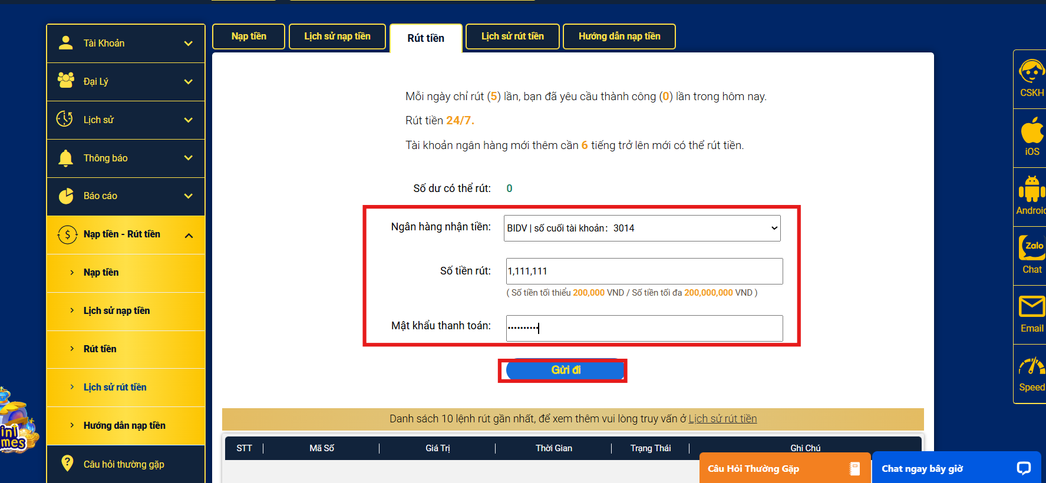Click the Giá Trị column header
Screen dimensions: 1046x483
tap(438, 448)
